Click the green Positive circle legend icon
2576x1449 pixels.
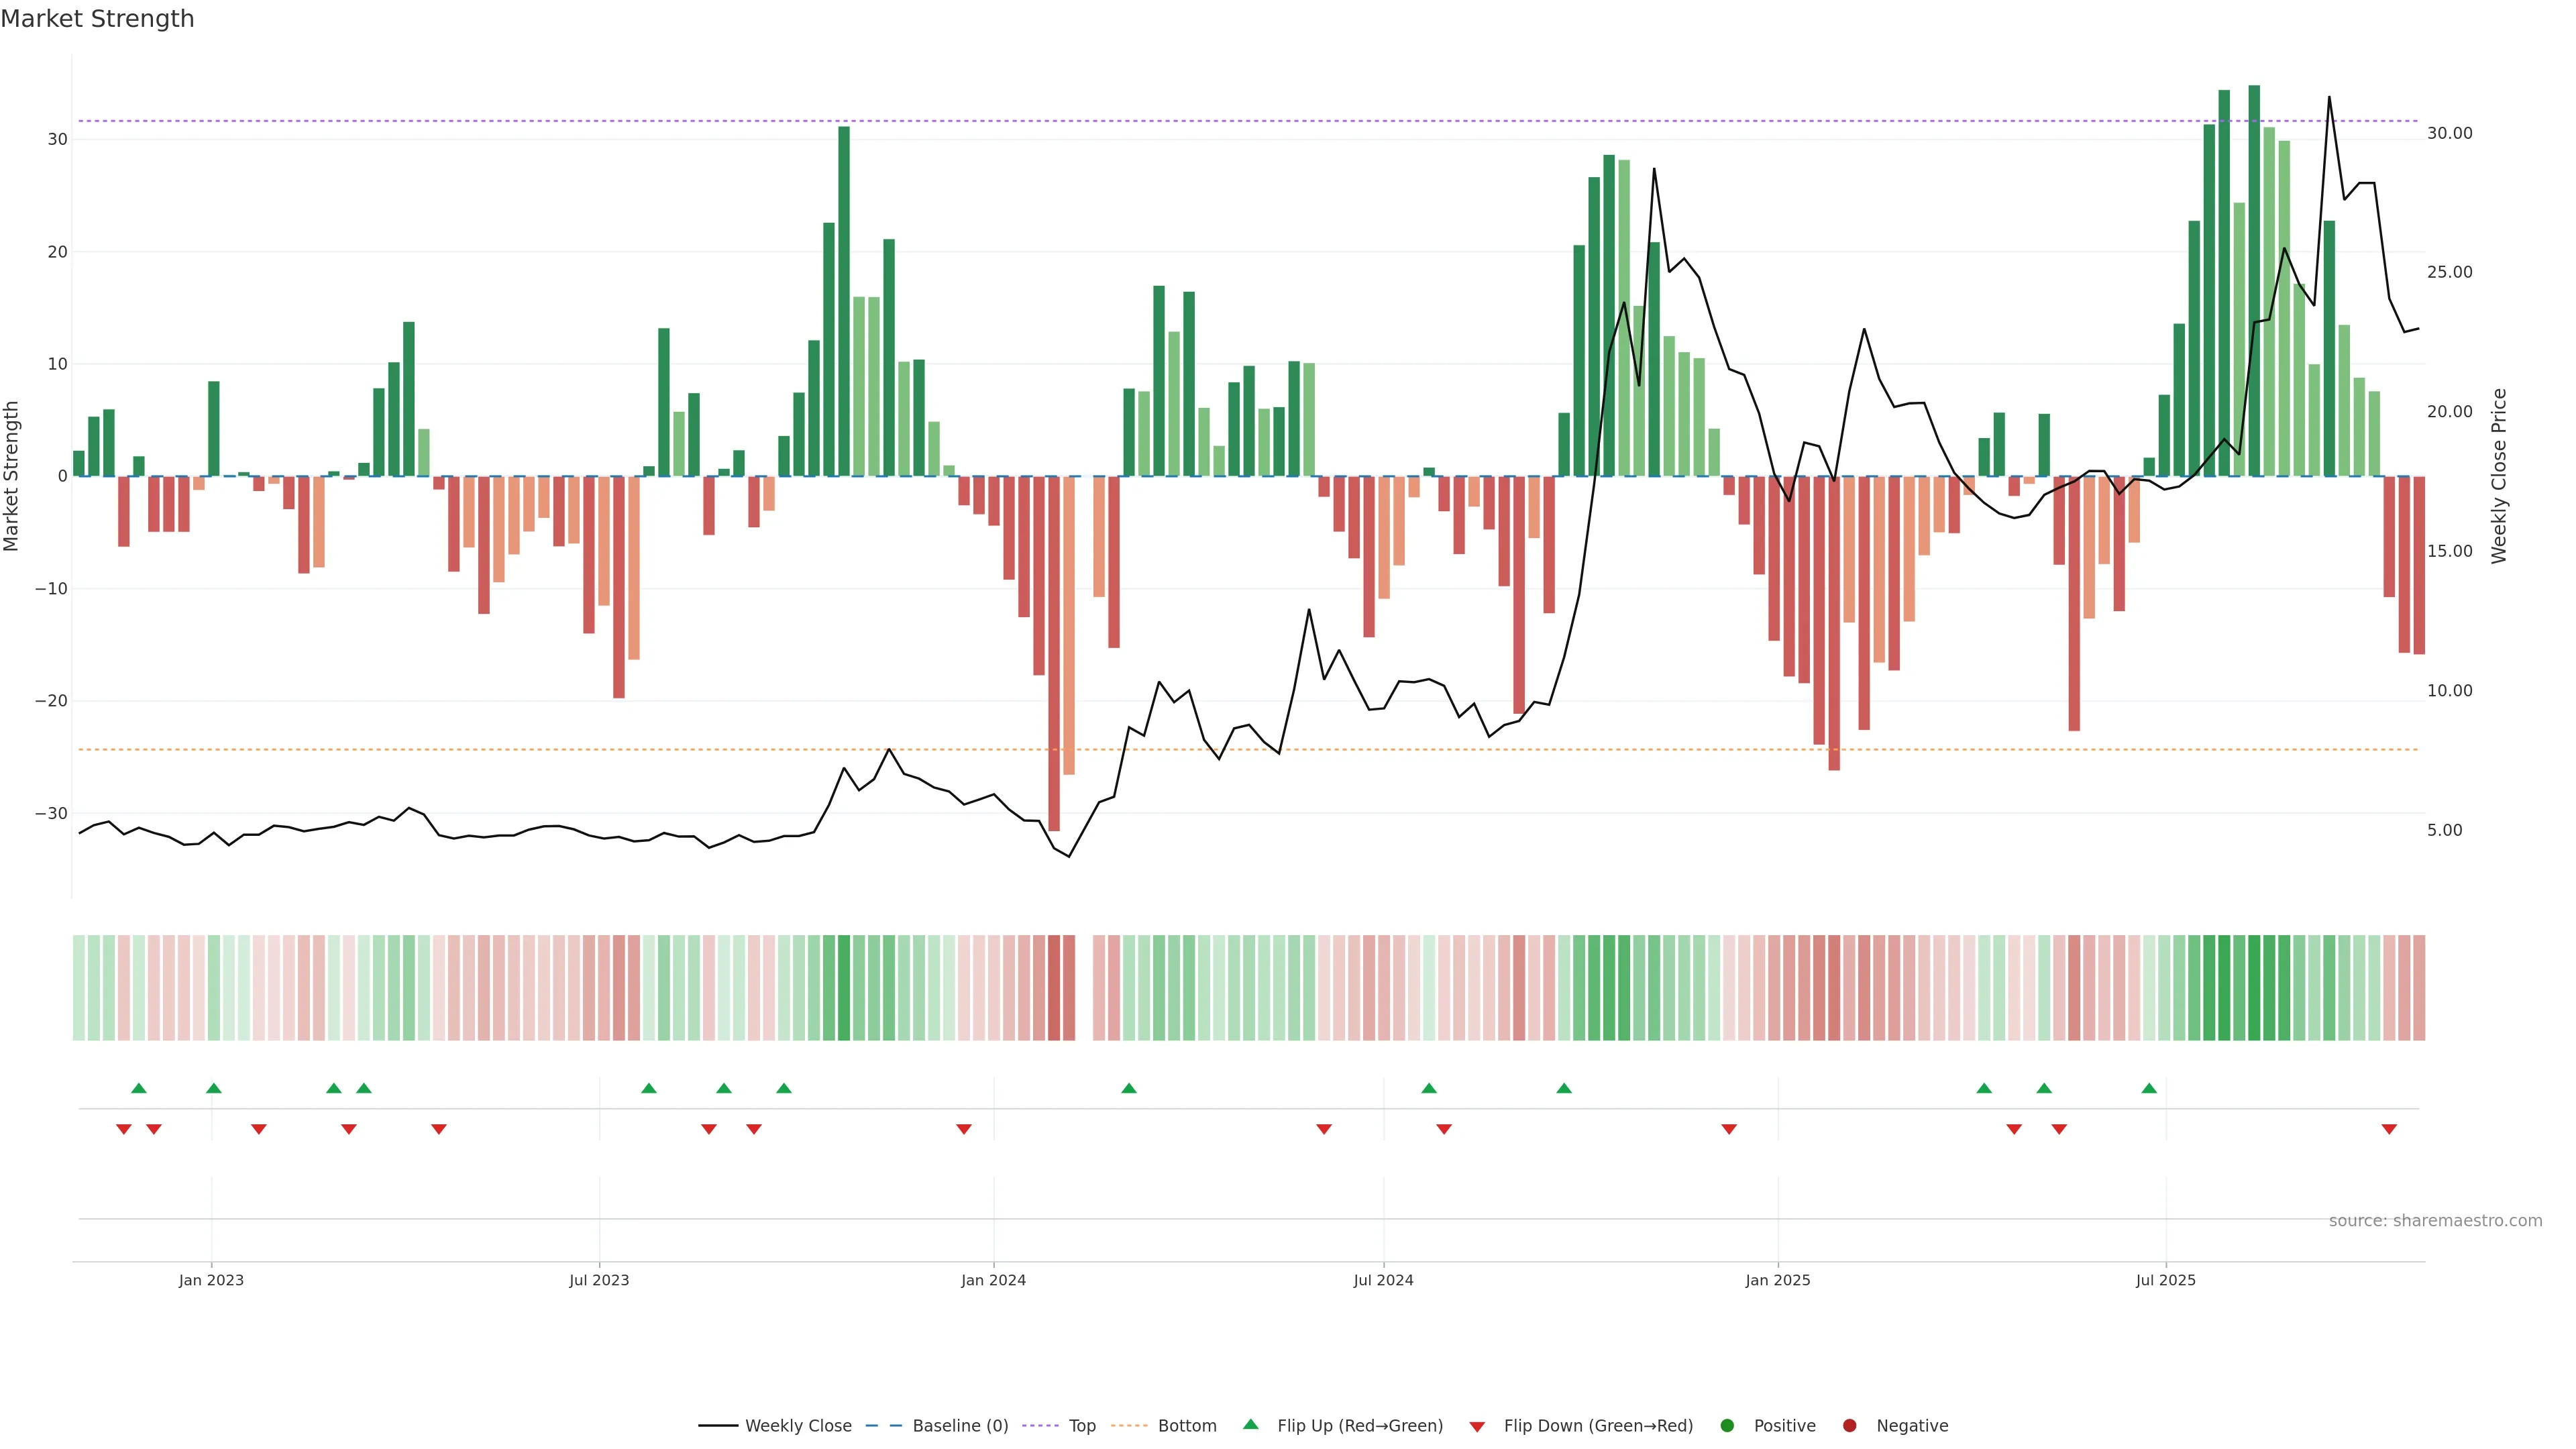click(x=1727, y=1426)
